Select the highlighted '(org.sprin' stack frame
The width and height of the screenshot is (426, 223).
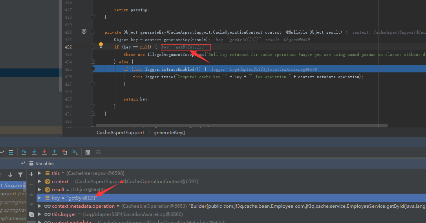click(x=13, y=185)
